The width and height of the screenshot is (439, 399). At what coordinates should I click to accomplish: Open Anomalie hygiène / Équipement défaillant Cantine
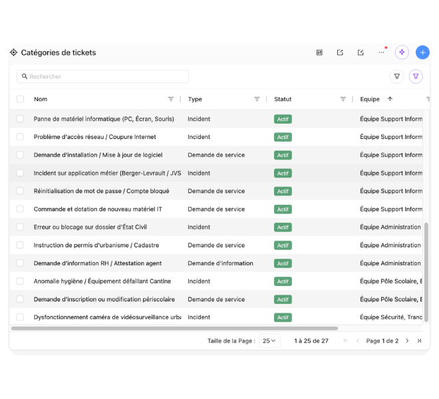tap(102, 281)
